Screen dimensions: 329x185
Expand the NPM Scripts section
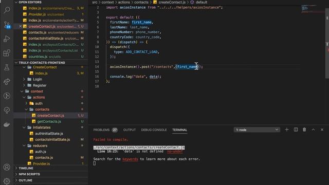[51, 174]
